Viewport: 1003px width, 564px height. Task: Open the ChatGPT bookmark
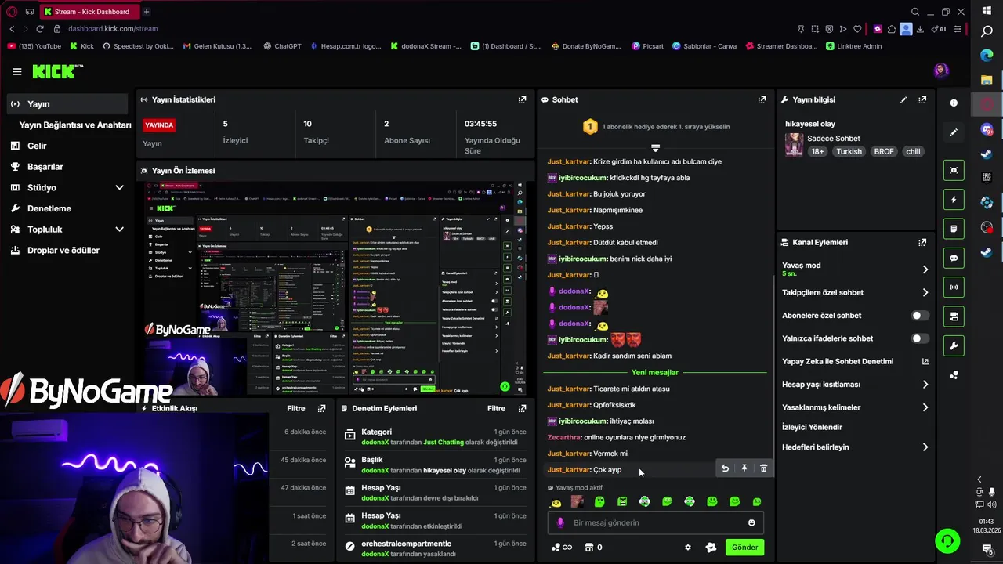pos(282,46)
